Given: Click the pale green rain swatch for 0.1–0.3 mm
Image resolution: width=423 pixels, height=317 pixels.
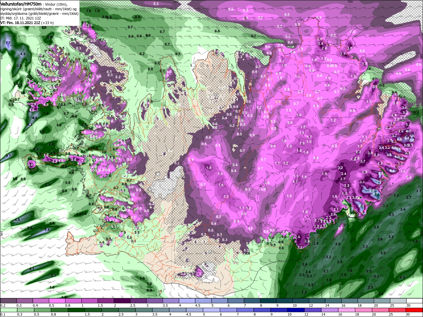Looking at the screenshot, I should (x=9, y=310).
